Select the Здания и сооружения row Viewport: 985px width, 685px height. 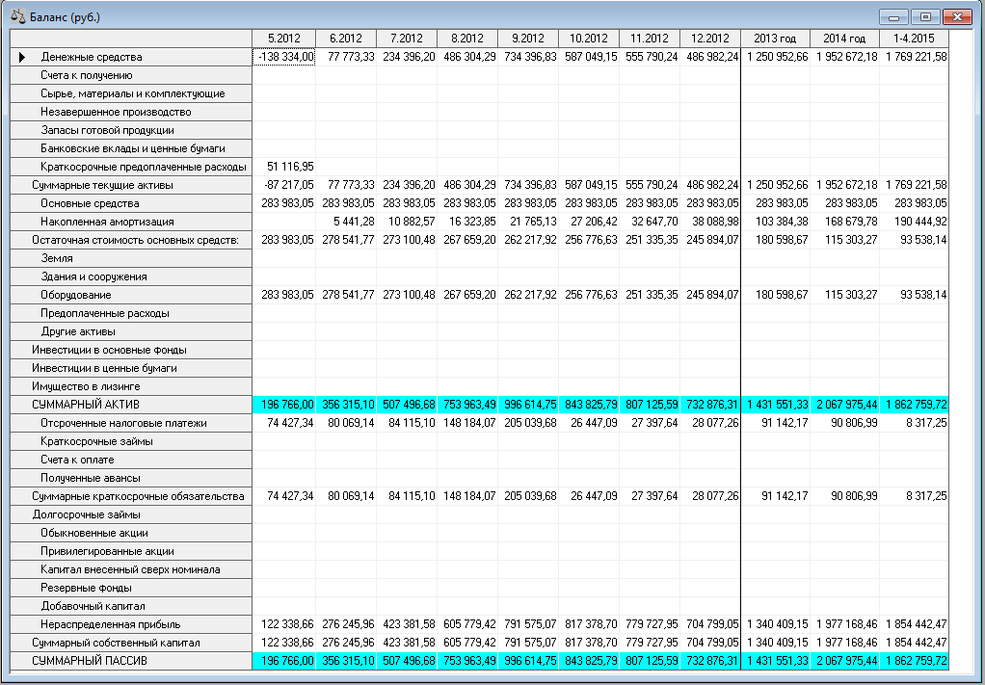point(131,277)
